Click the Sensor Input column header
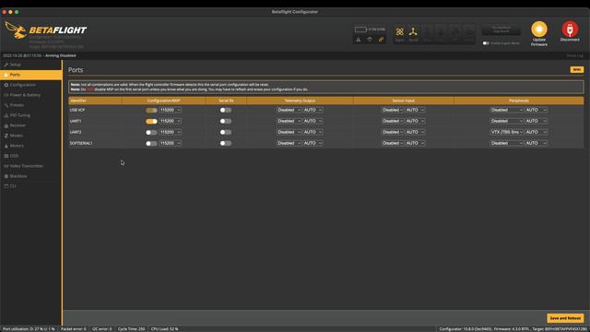 [x=404, y=101]
